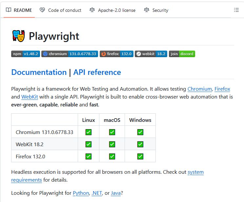Screen dimensions: 244x202
Task: Click the README book icon
Action: [9, 10]
